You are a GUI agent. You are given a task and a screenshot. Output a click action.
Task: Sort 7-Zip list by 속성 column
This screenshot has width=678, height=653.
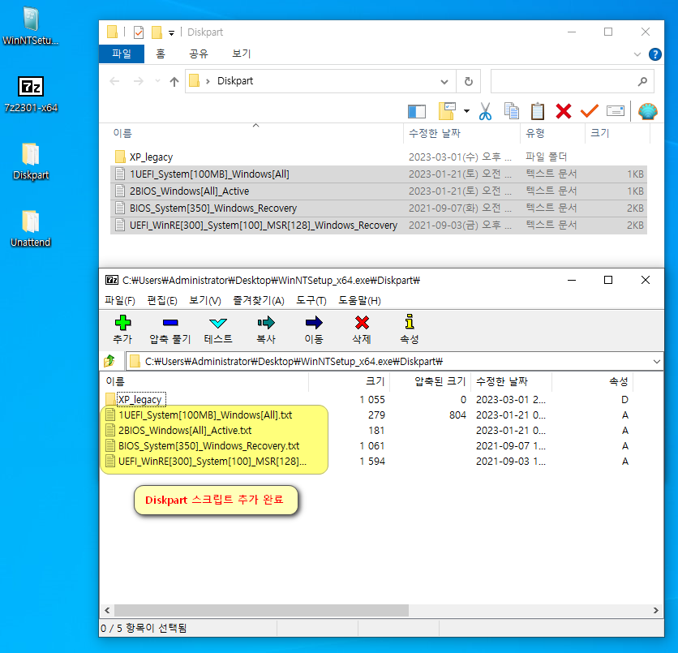[x=592, y=381]
